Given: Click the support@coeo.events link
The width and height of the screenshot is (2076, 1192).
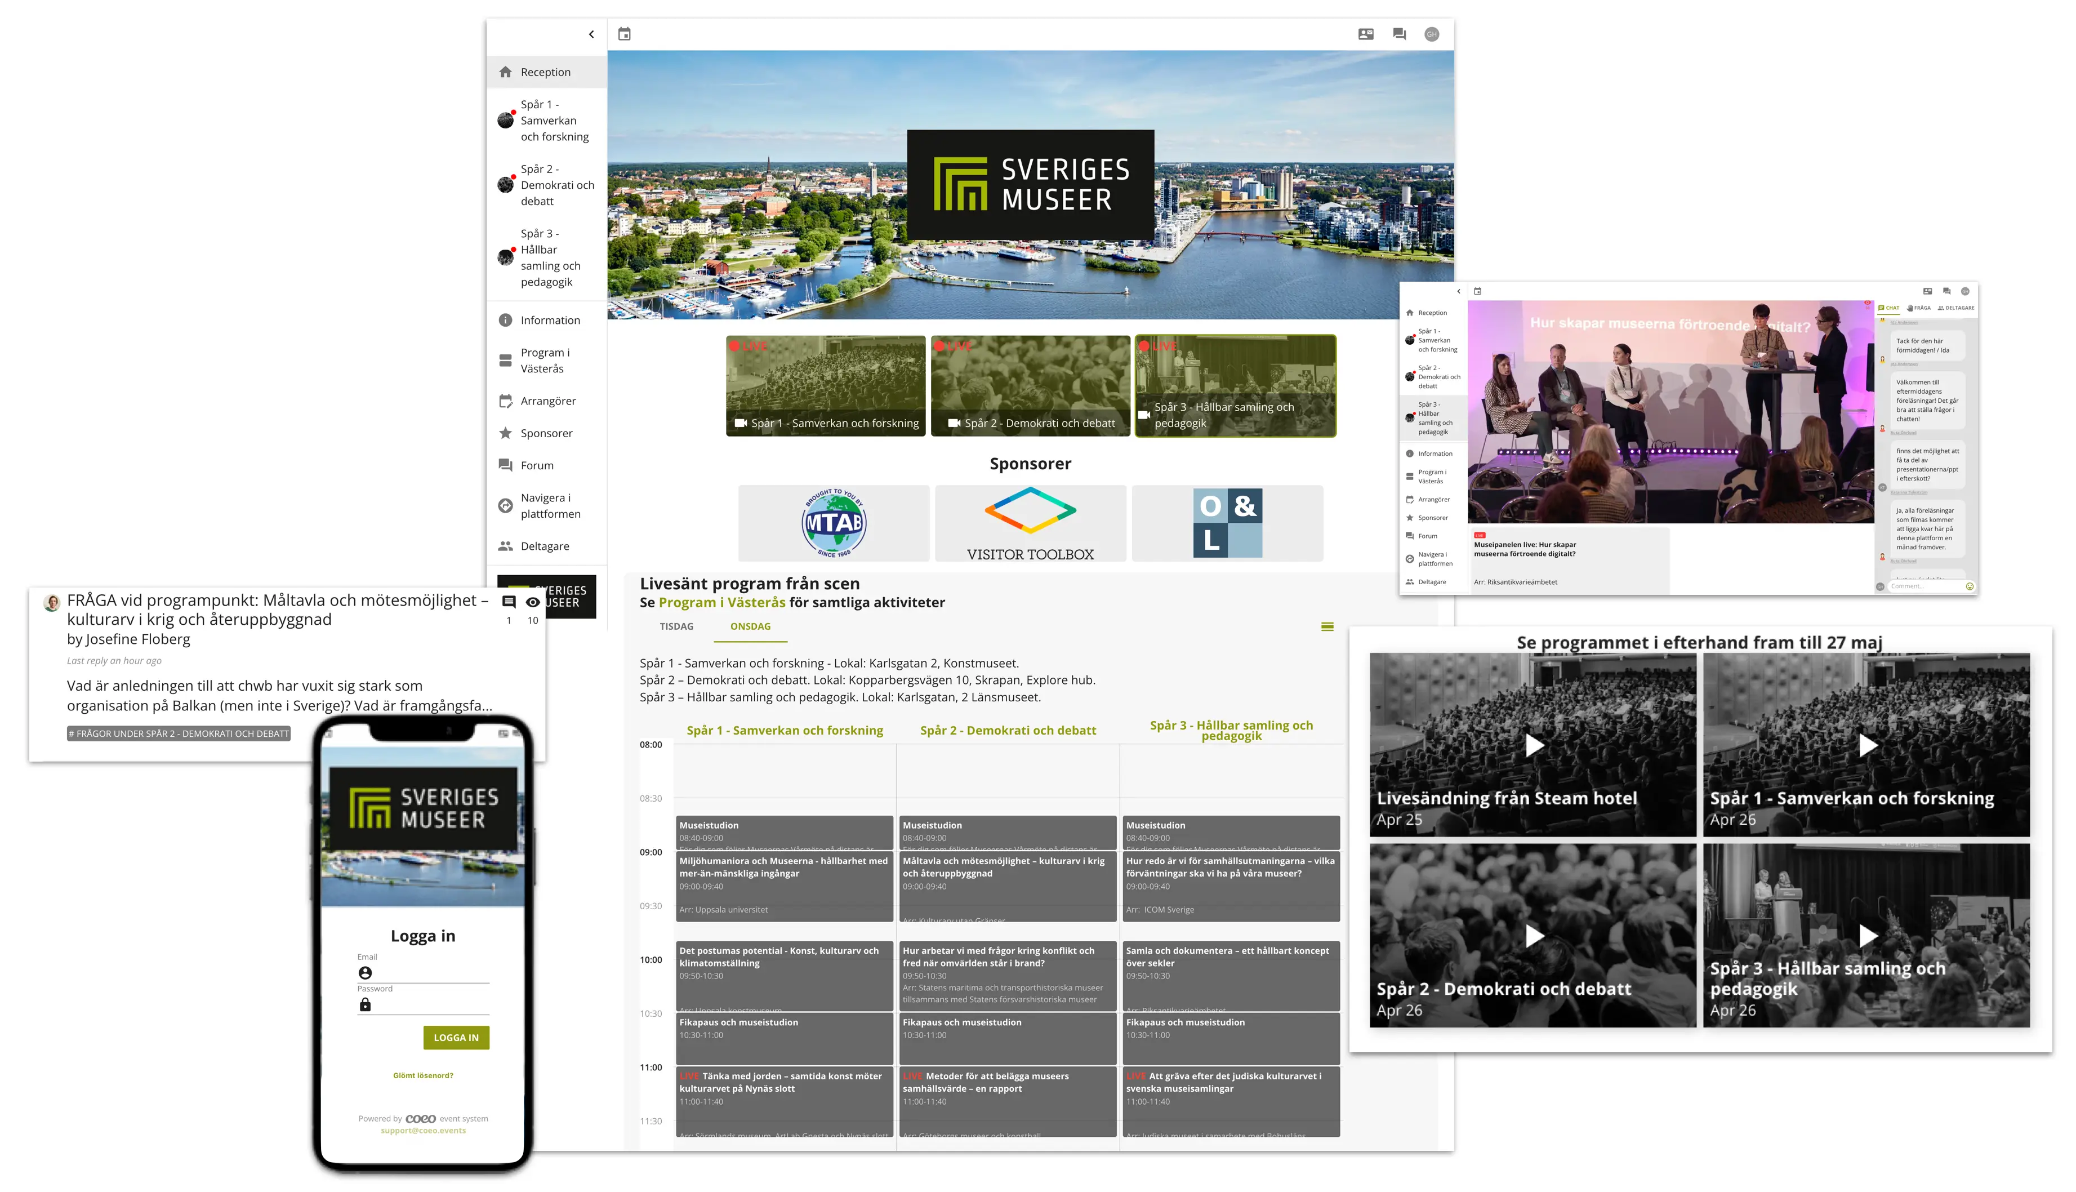Looking at the screenshot, I should [x=423, y=1131].
